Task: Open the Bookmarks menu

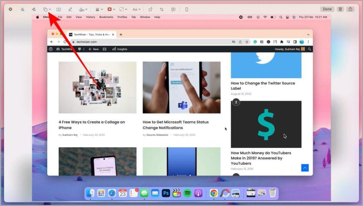Action: [x=106, y=17]
